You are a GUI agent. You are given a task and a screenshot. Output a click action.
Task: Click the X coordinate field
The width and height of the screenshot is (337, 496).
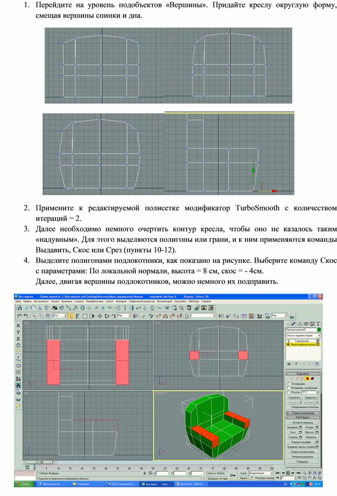[x=162, y=473]
